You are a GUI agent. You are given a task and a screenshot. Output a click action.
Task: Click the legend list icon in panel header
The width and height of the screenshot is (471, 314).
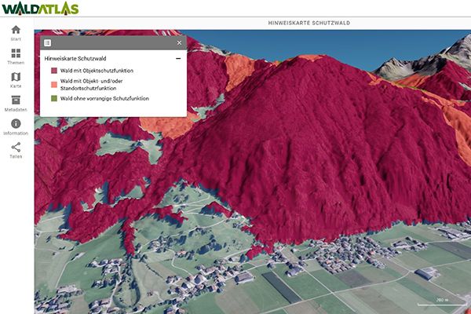47,42
